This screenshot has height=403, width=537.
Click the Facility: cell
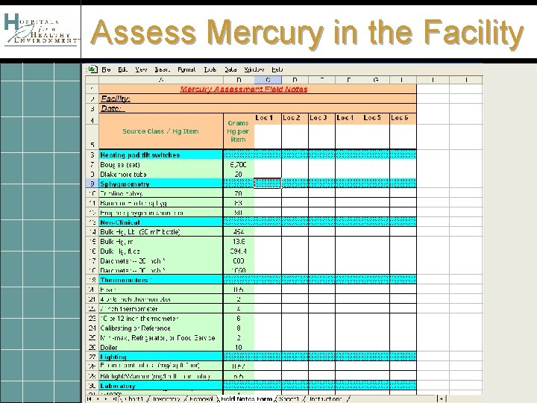pos(257,99)
